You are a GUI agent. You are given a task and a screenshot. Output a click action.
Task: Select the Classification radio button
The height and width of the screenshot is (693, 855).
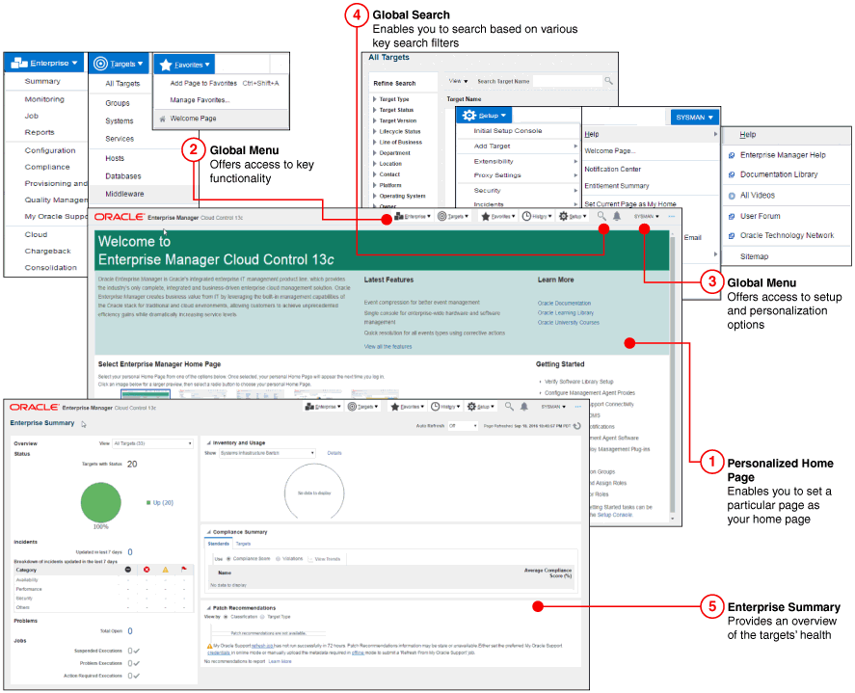point(226,617)
